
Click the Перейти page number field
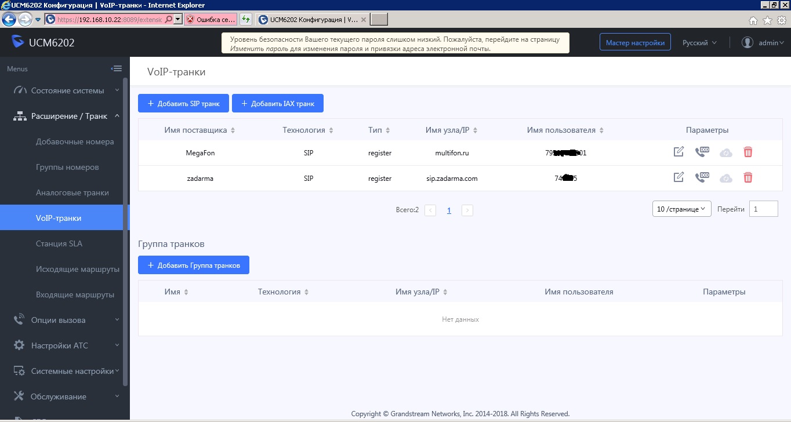coord(764,209)
